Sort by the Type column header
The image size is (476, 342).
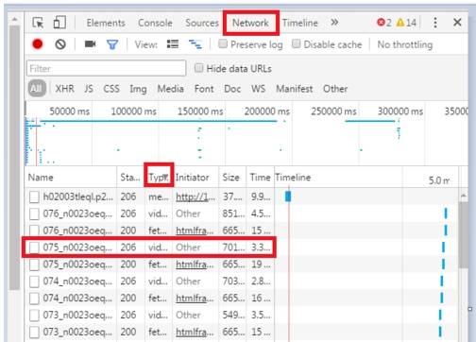pyautogui.click(x=159, y=178)
